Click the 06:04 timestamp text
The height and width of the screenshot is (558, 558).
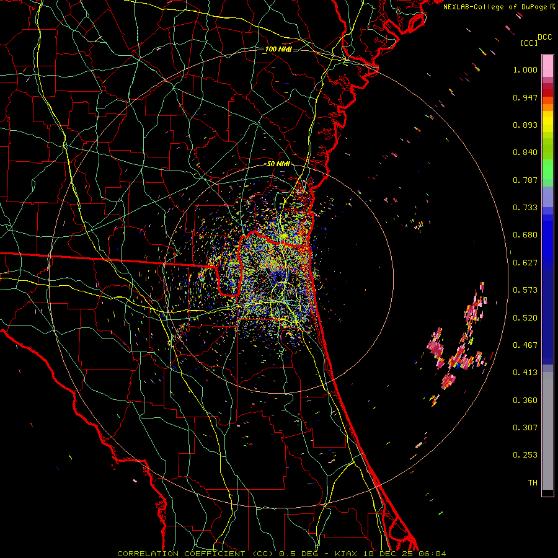432,554
